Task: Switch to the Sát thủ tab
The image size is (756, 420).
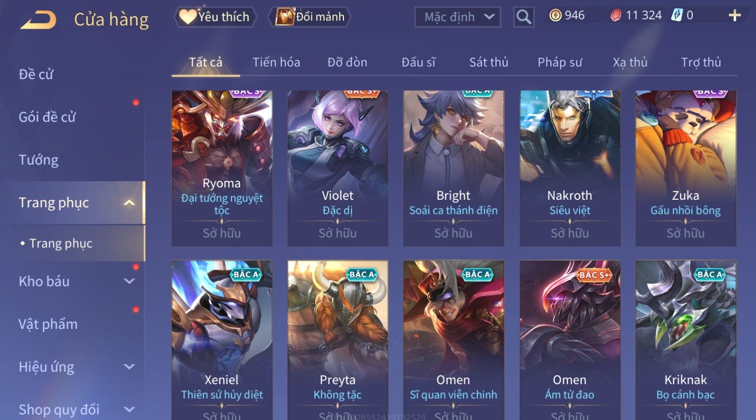Action: coord(489,62)
